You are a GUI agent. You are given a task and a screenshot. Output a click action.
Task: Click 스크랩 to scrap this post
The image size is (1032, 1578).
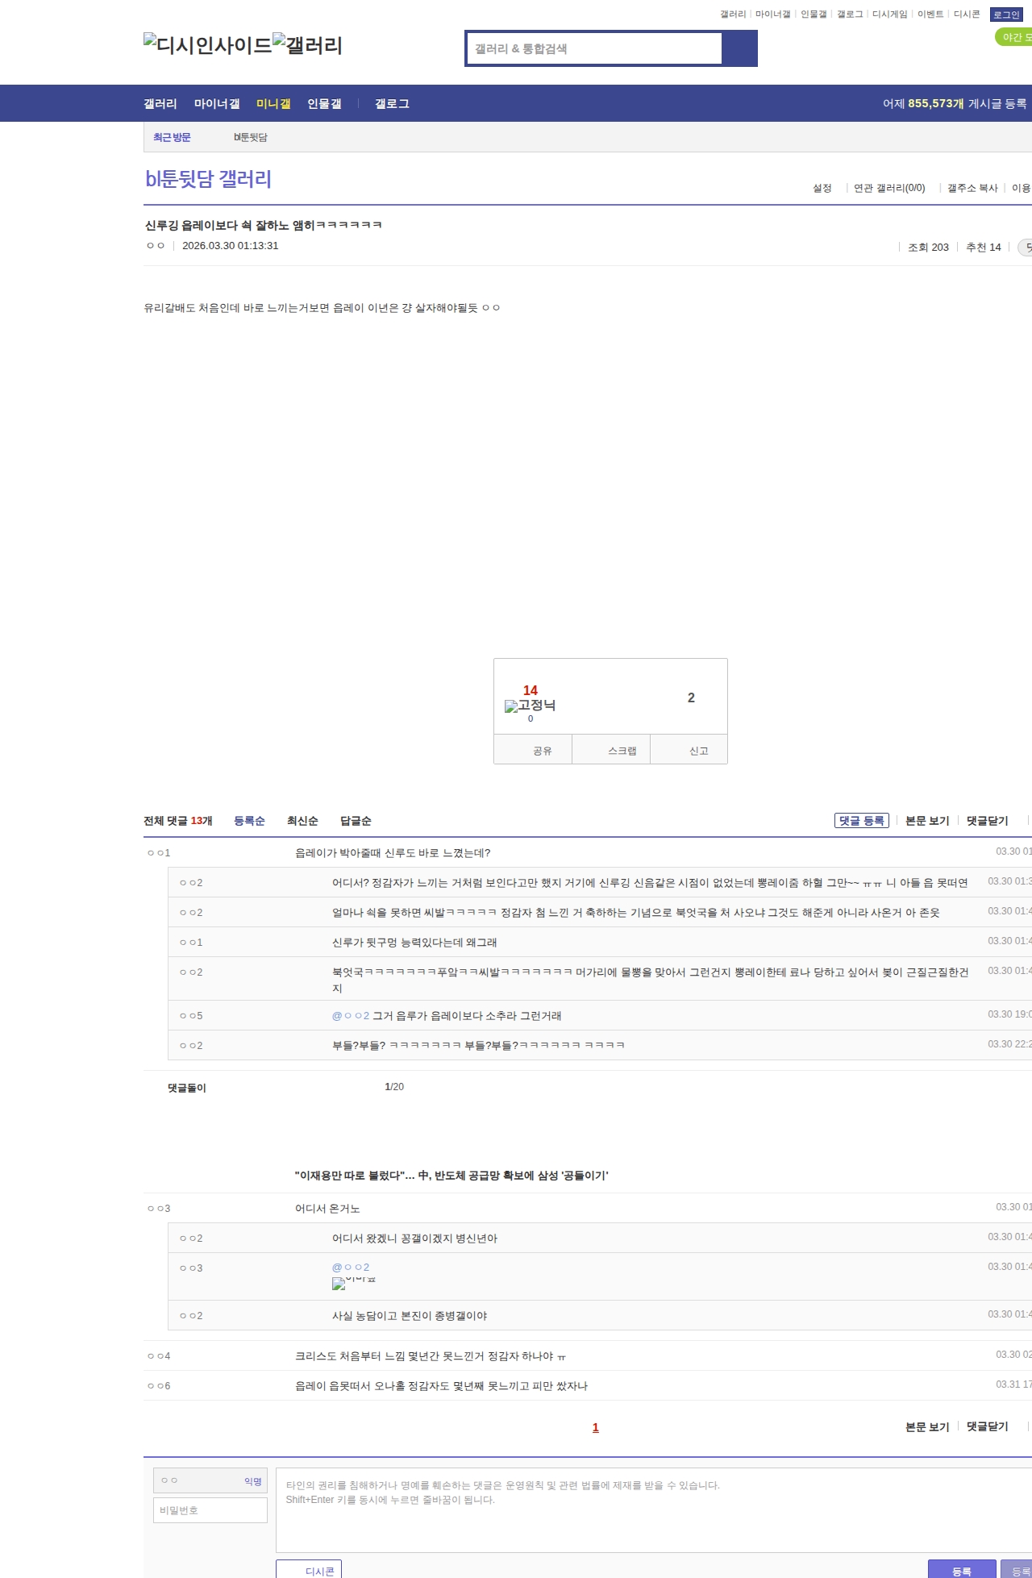tap(622, 751)
